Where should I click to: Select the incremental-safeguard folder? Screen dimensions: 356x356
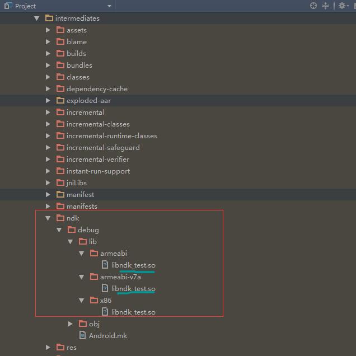(x=103, y=148)
